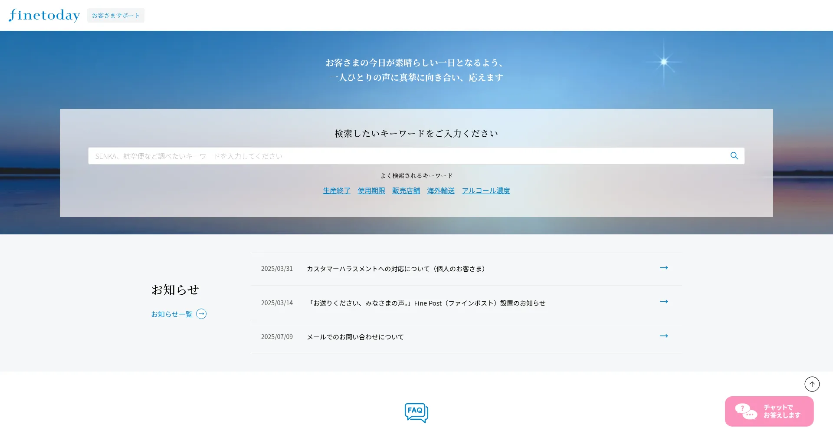Read the Fine Post 設置のお知らせ notice
833x431 pixels.
[426, 303]
